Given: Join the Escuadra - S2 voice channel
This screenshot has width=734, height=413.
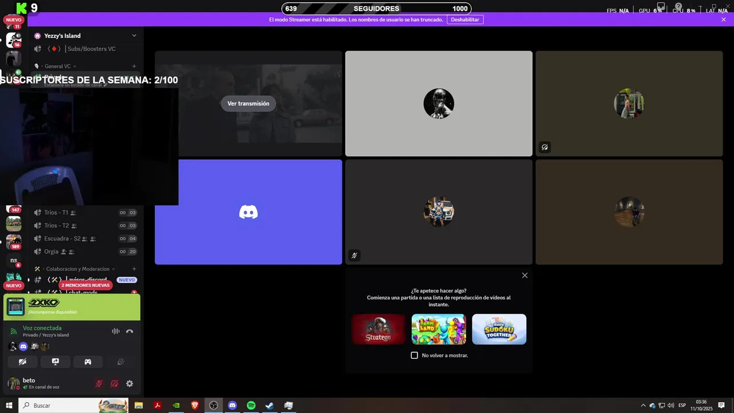Looking at the screenshot, I should tap(85, 239).
